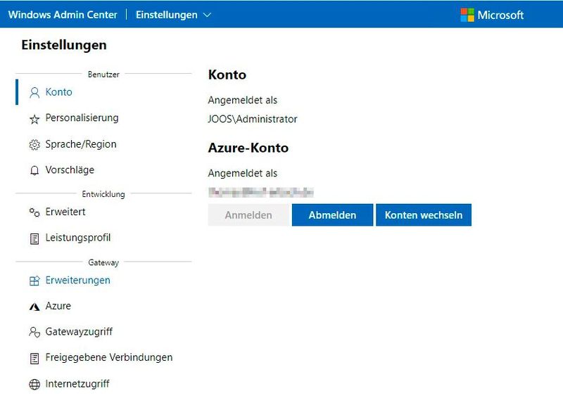Expand the Einstellungen dropdown chevron
Viewport: 563px width, 398px height.
207,15
